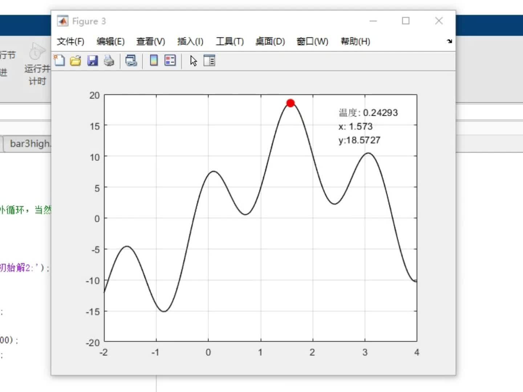Image resolution: width=523 pixels, height=392 pixels.
Task: Click the x-axis tick label -2
Action: 104,352
